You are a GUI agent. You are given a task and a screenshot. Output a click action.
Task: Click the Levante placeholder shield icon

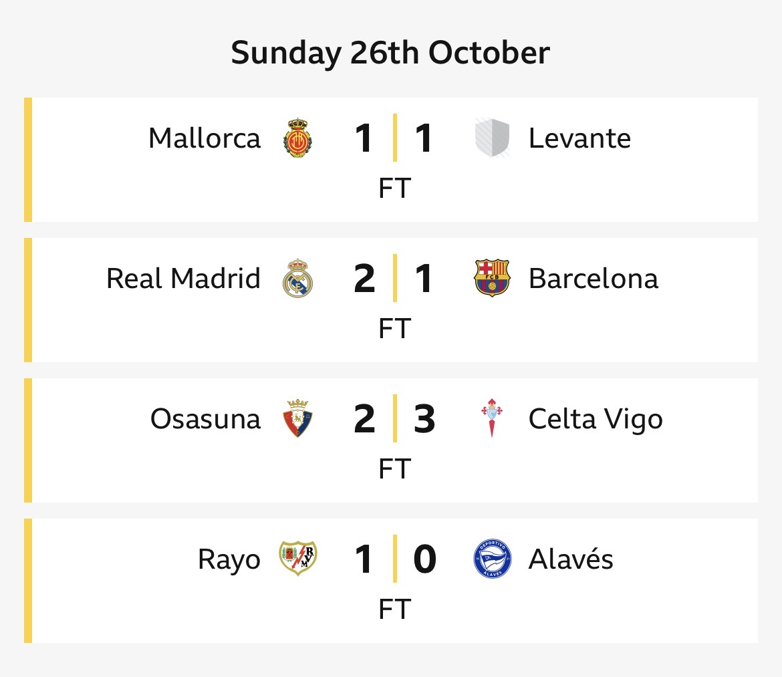pyautogui.click(x=492, y=138)
